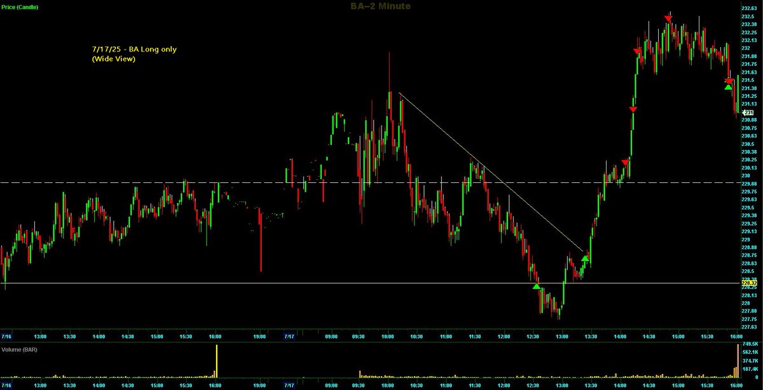Click the 232.63 price axis label

pyautogui.click(x=749, y=8)
